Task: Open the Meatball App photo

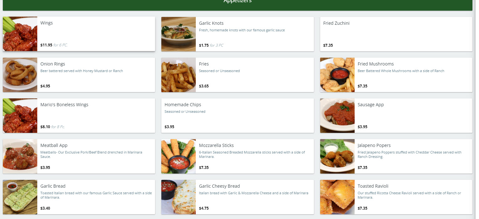Action: [x=20, y=156]
